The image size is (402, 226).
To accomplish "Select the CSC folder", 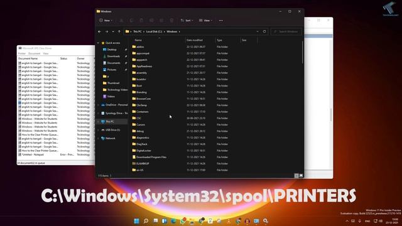I will [x=139, y=118].
